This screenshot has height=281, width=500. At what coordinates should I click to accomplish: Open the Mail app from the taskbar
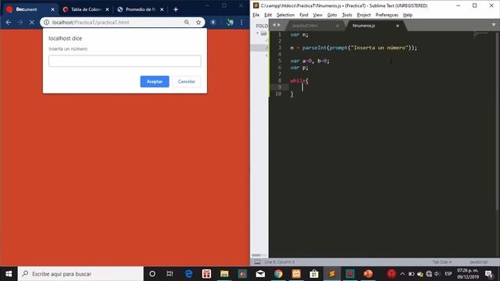[x=260, y=274]
